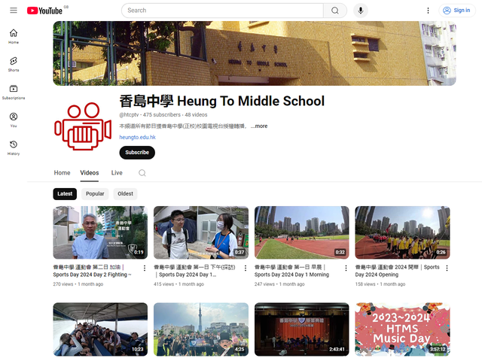Select the Popular filter chip
The width and height of the screenshot is (482, 361).
point(95,193)
